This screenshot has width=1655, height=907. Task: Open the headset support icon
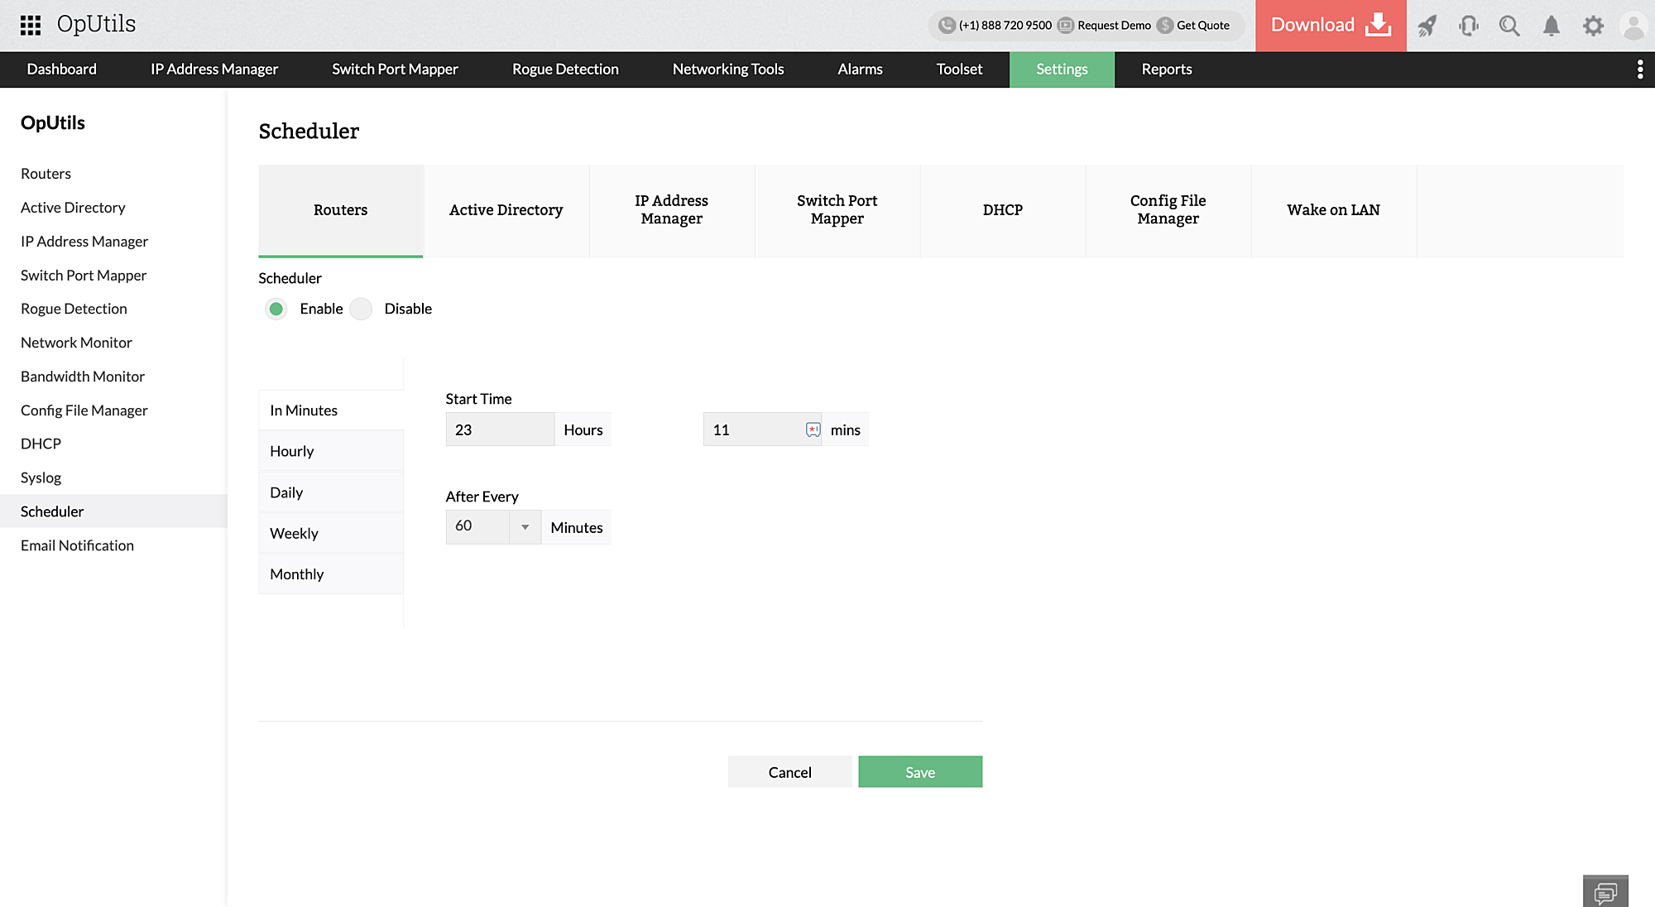[x=1469, y=26]
